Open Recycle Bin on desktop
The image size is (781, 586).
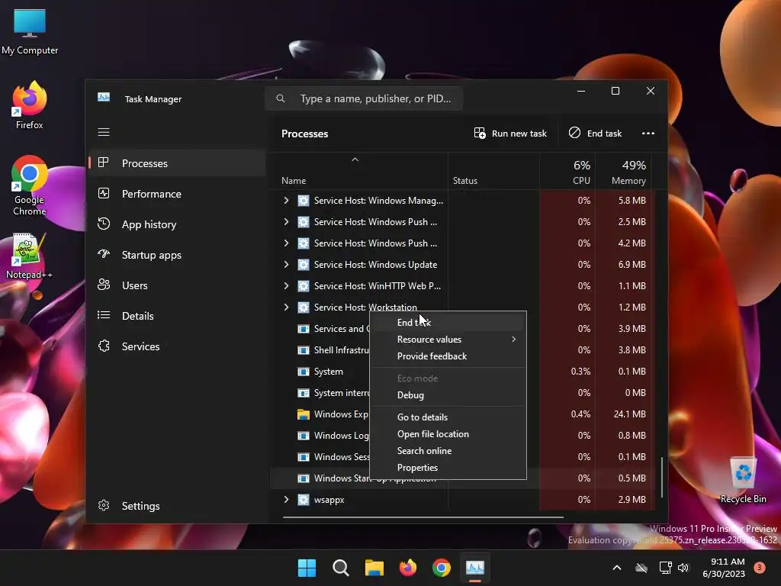pyautogui.click(x=743, y=481)
